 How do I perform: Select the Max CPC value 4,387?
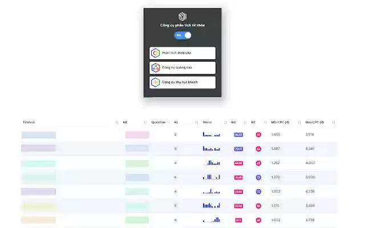click(310, 149)
